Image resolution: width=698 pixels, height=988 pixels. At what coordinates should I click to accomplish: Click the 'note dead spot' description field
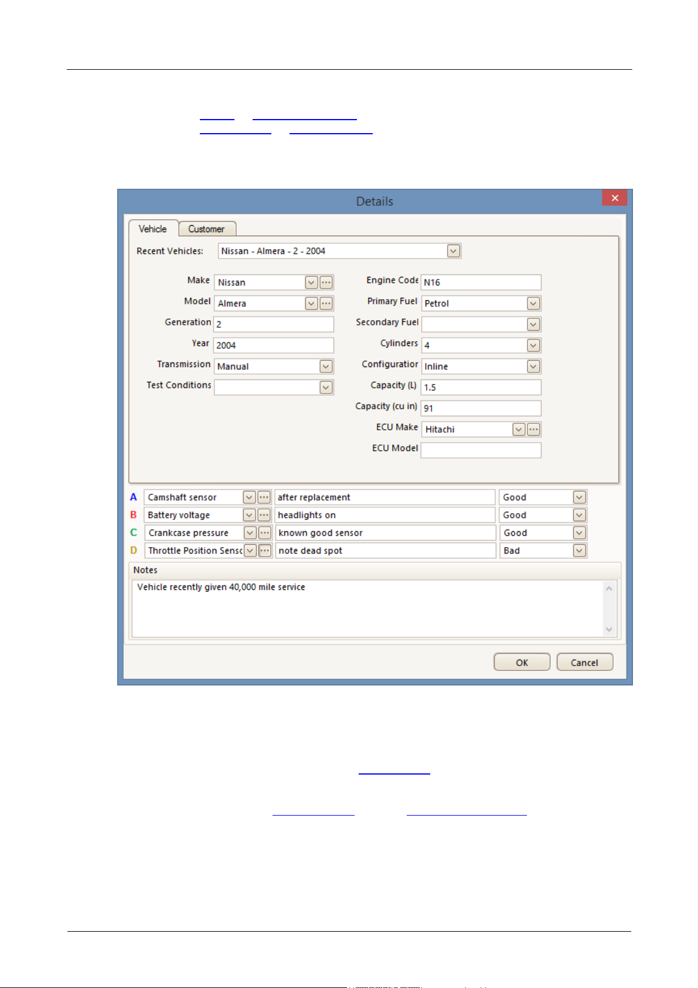[386, 551]
